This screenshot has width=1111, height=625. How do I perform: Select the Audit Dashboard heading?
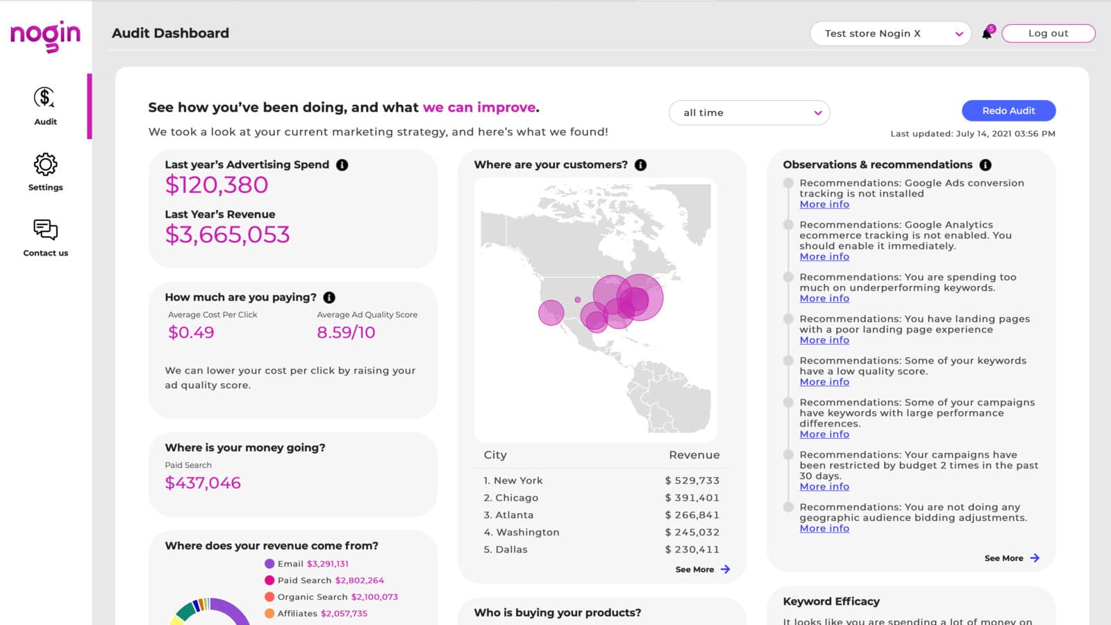pos(170,33)
